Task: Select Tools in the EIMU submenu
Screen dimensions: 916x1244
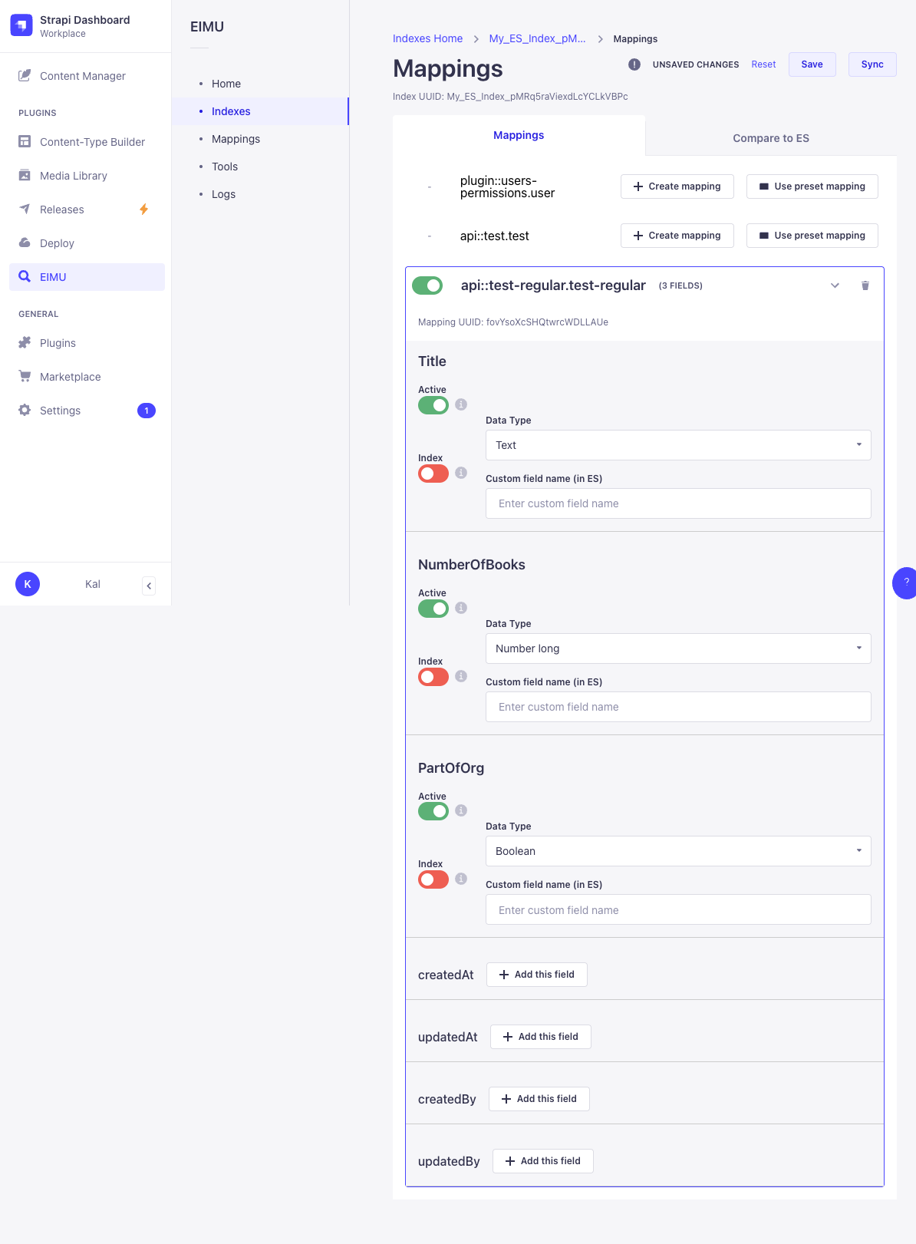Action: [x=225, y=167]
